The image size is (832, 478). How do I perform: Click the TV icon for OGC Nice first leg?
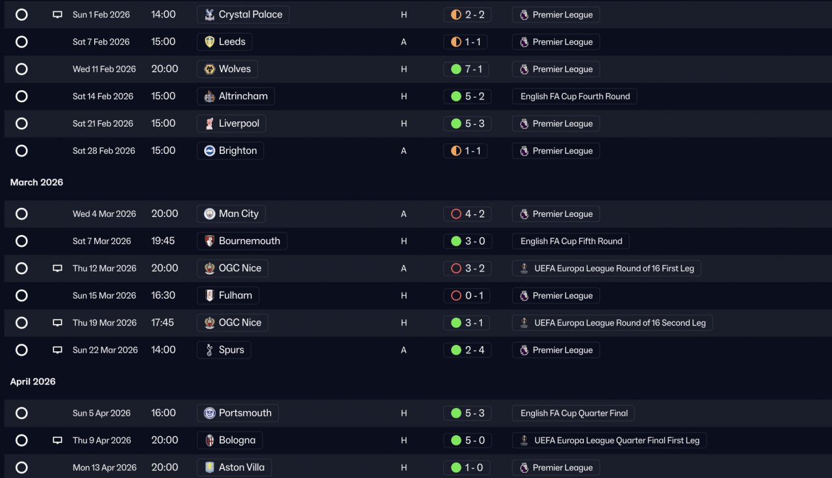click(57, 268)
